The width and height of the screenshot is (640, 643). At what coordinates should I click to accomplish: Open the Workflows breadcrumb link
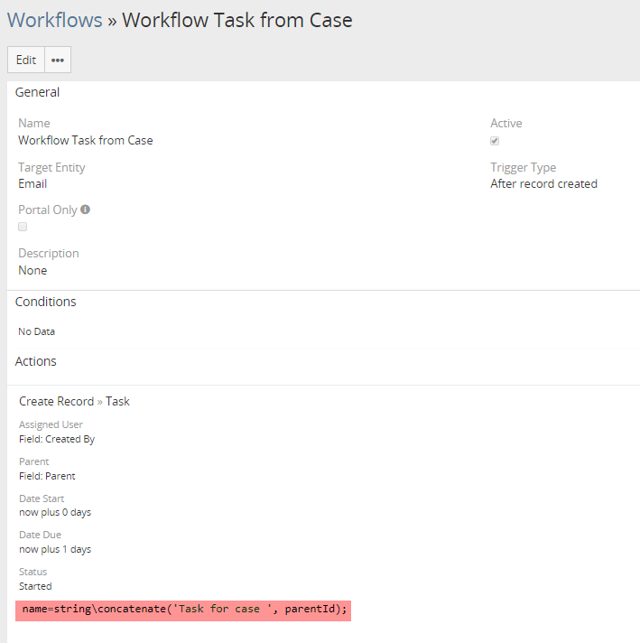(x=54, y=20)
